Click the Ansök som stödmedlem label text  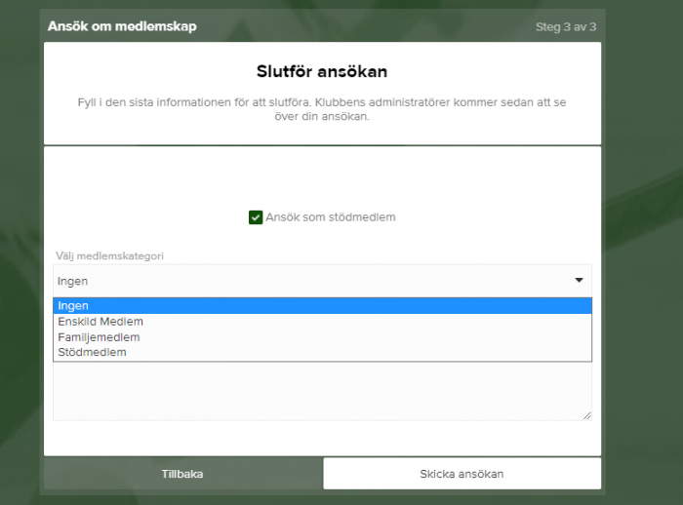pos(330,217)
